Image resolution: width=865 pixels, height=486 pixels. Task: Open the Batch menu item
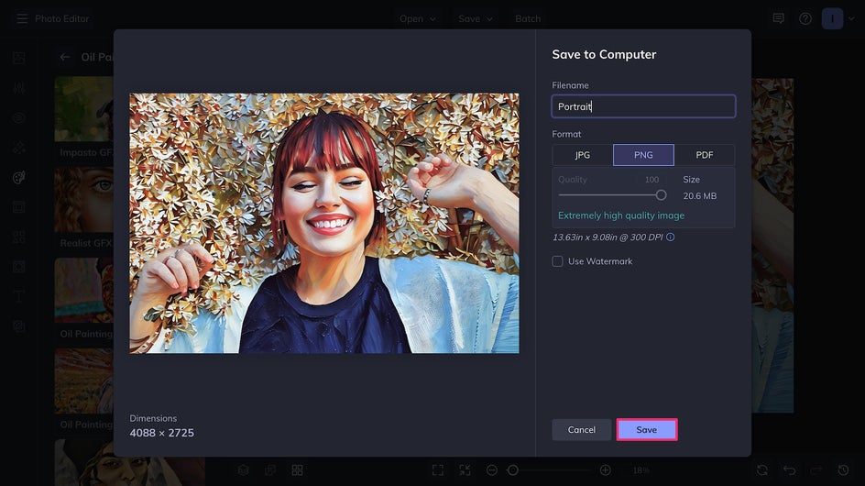click(528, 18)
